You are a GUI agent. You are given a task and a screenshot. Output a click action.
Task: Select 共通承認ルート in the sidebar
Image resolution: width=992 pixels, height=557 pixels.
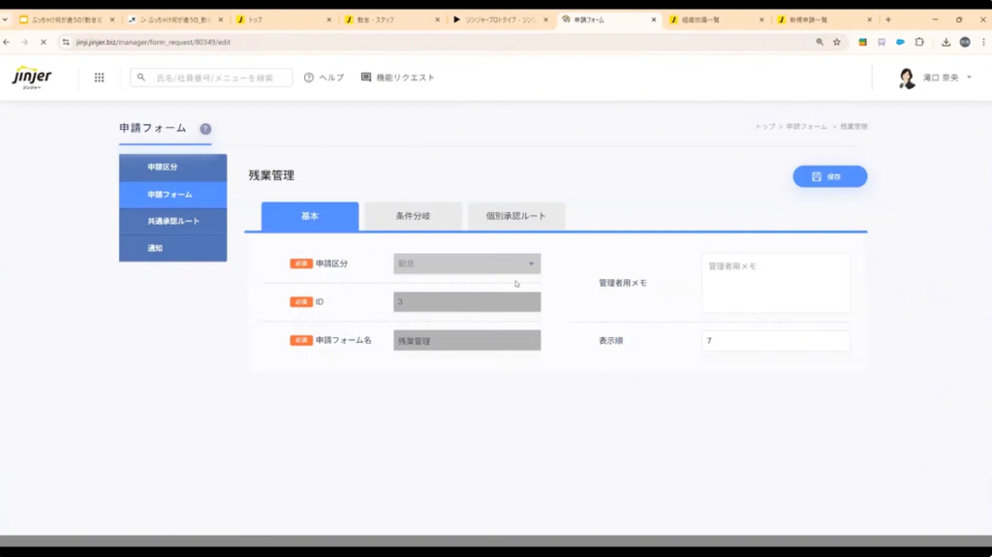172,221
